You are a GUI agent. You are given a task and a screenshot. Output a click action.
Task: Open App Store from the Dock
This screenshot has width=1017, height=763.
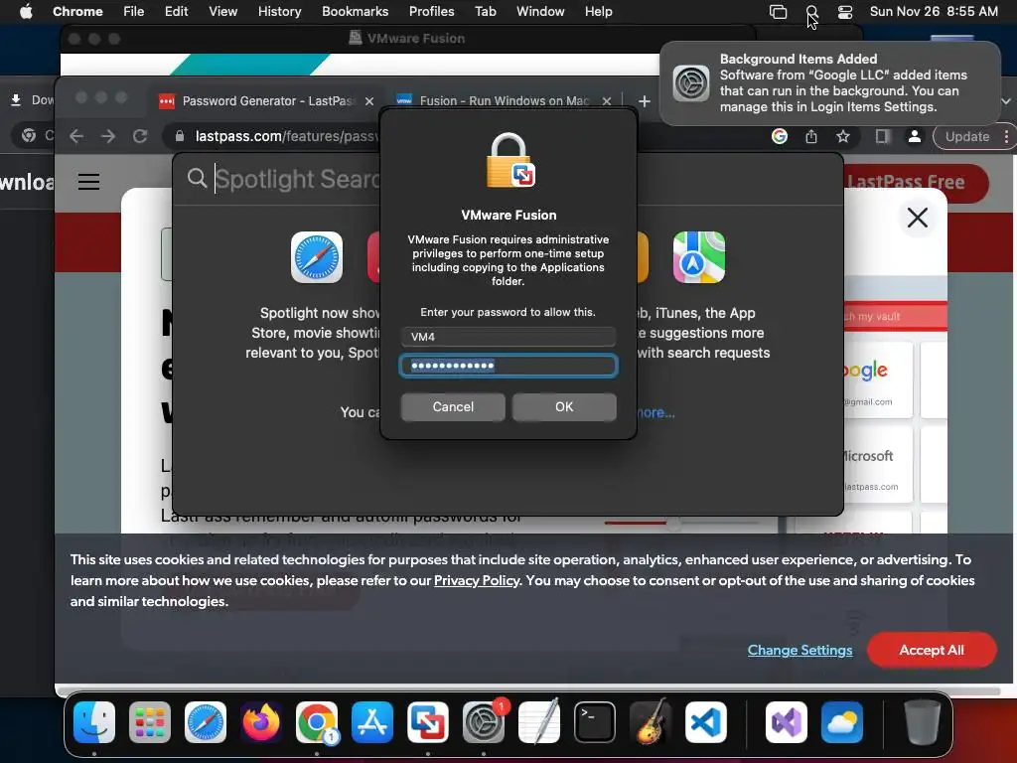tap(372, 722)
